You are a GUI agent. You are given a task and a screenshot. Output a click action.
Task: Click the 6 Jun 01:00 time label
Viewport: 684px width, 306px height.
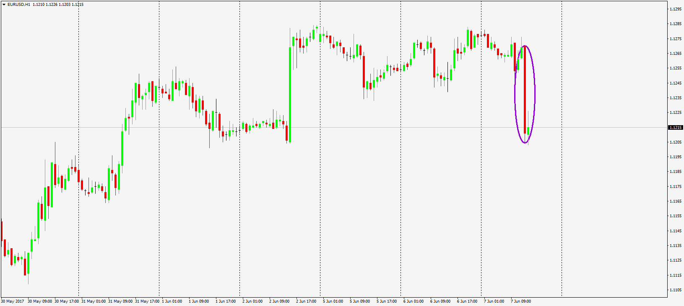point(414,301)
